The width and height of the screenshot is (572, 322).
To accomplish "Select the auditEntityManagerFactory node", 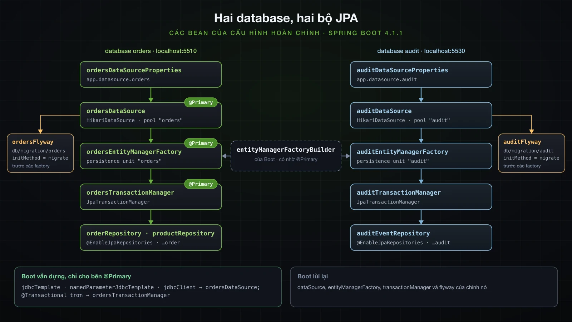I will click(421, 156).
